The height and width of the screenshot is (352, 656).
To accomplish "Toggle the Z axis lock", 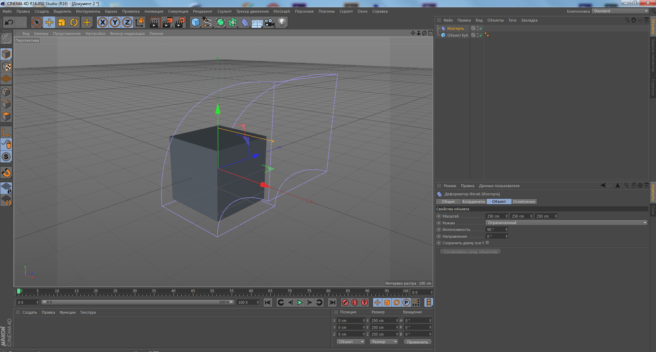I will click(127, 23).
